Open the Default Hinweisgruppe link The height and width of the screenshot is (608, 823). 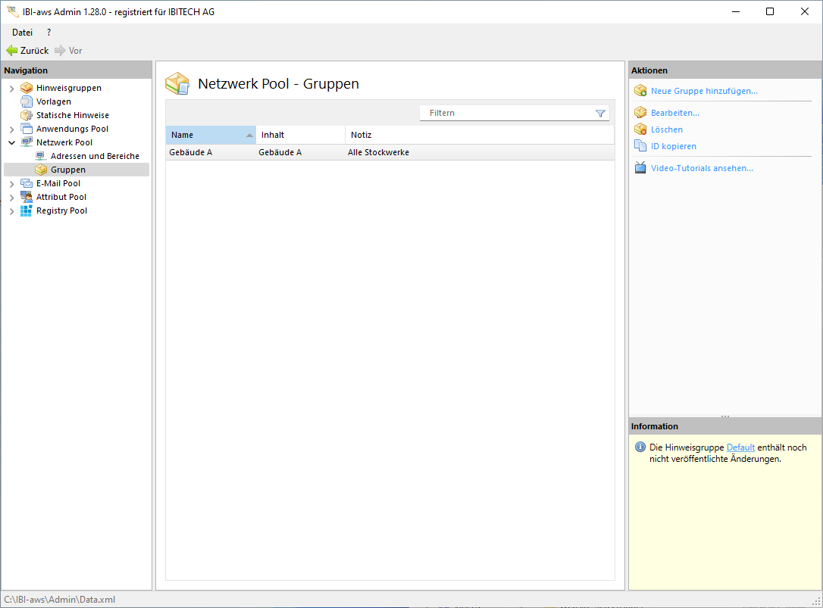[x=740, y=447]
